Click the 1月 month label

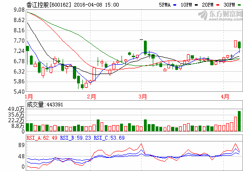pyautogui.click(x=29, y=97)
